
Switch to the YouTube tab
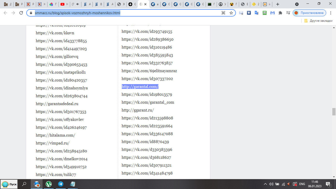point(64,4)
